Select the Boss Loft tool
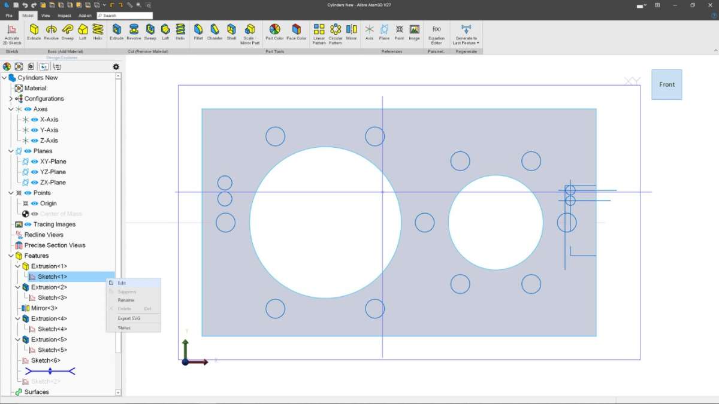This screenshot has width=719, height=404. point(83,32)
